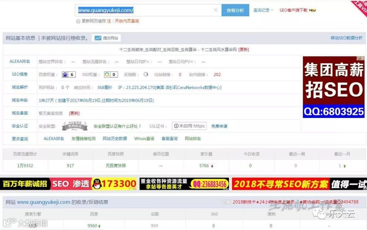The height and width of the screenshot is (230, 367).
Task: Click the red down arrow beside 5766
Action: pyautogui.click(x=212, y=166)
